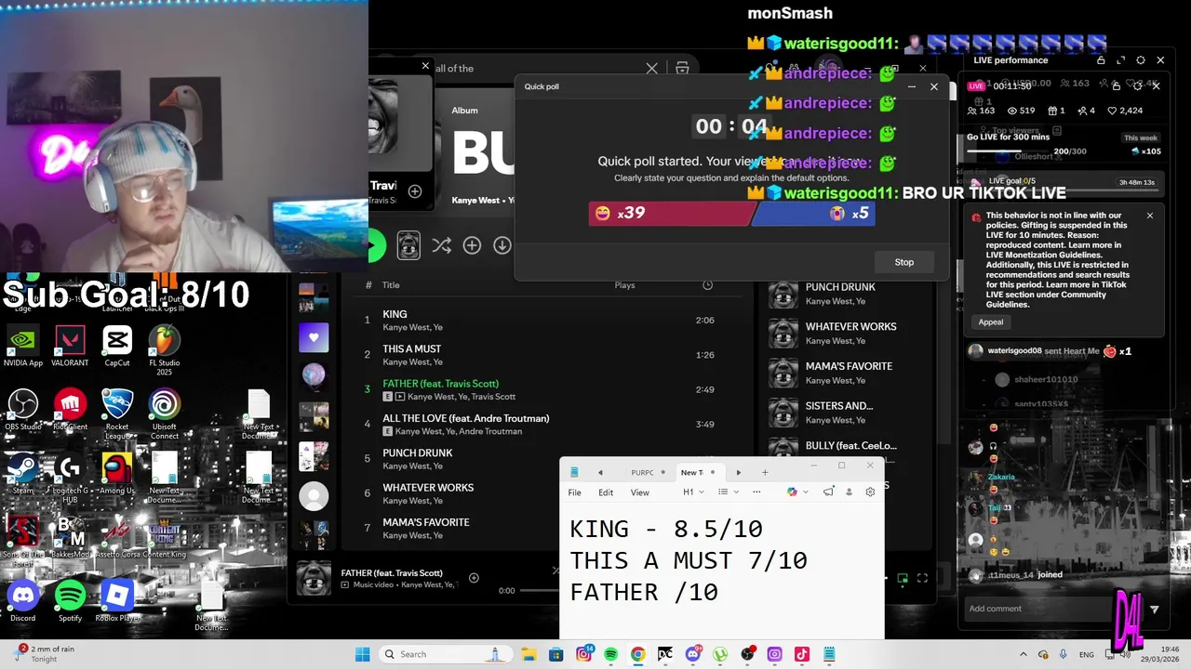Click 'This week' in the LIVE goal
The width and height of the screenshot is (1191, 669).
coord(1141,138)
